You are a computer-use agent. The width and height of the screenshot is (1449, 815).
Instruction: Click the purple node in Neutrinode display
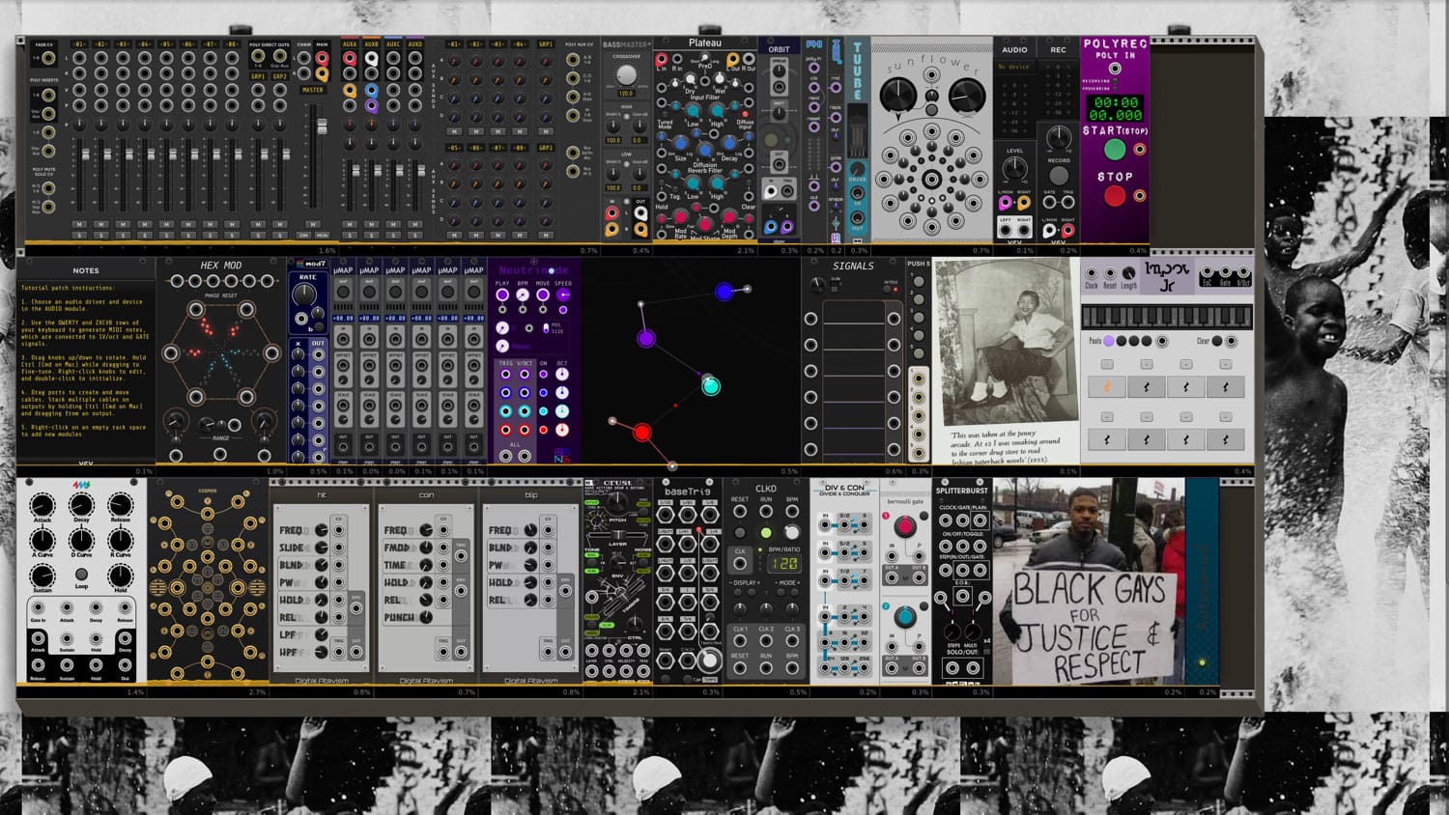click(x=646, y=338)
